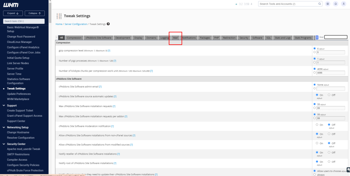Switch to the Mail tab
350x176 pixels.
[x=175, y=38]
